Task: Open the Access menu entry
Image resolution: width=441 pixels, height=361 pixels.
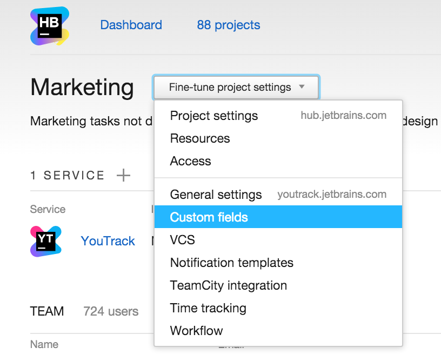Action: point(278,161)
